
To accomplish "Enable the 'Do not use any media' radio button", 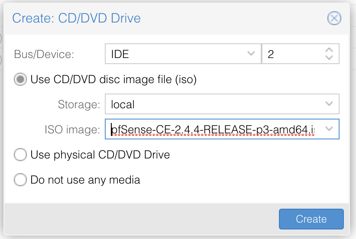I will [x=20, y=179].
